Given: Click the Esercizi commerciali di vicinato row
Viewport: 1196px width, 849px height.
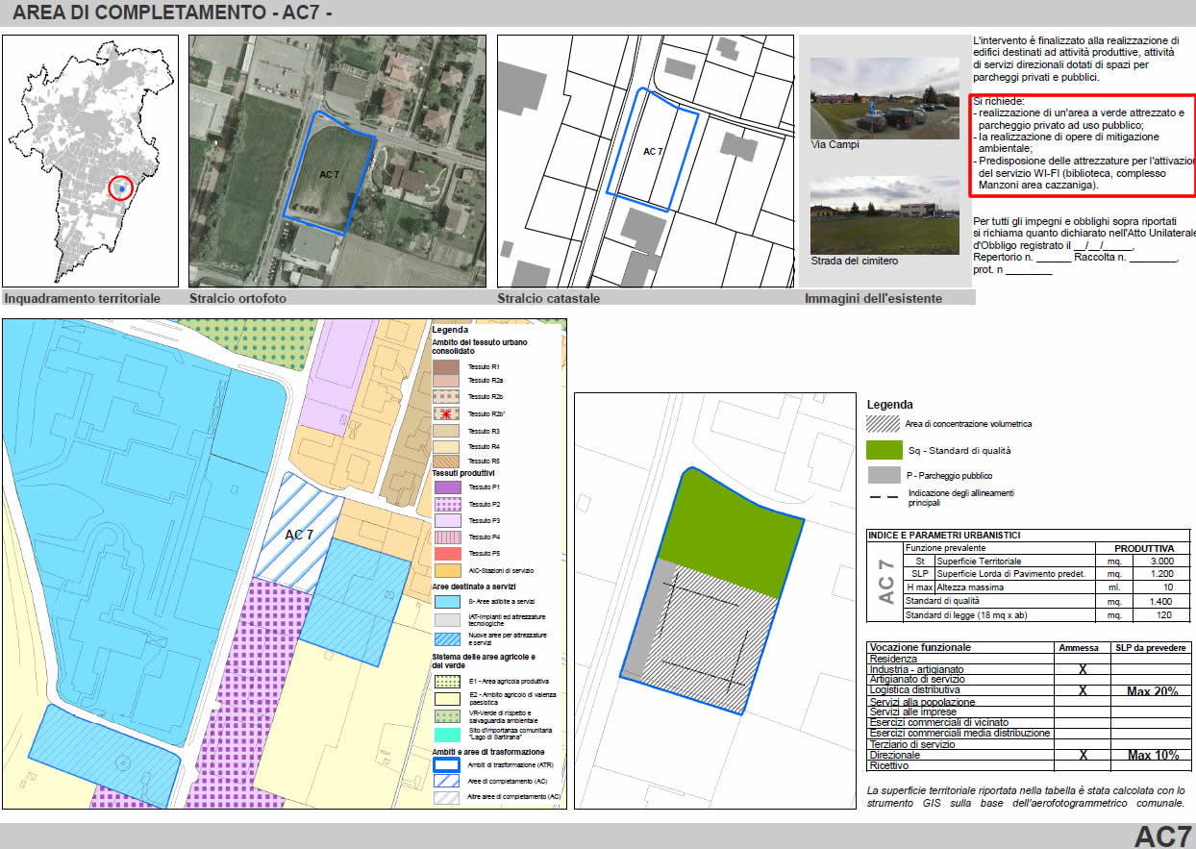Looking at the screenshot, I should (939, 723).
